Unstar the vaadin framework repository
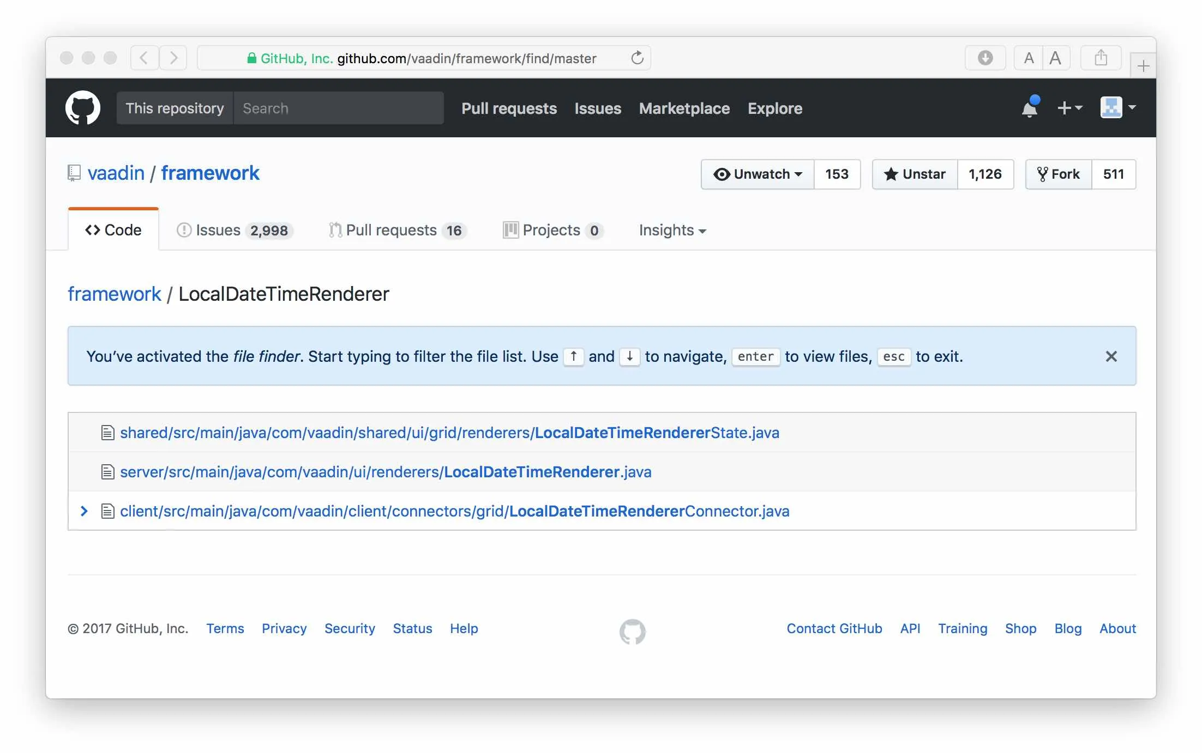1202x753 pixels. (915, 174)
